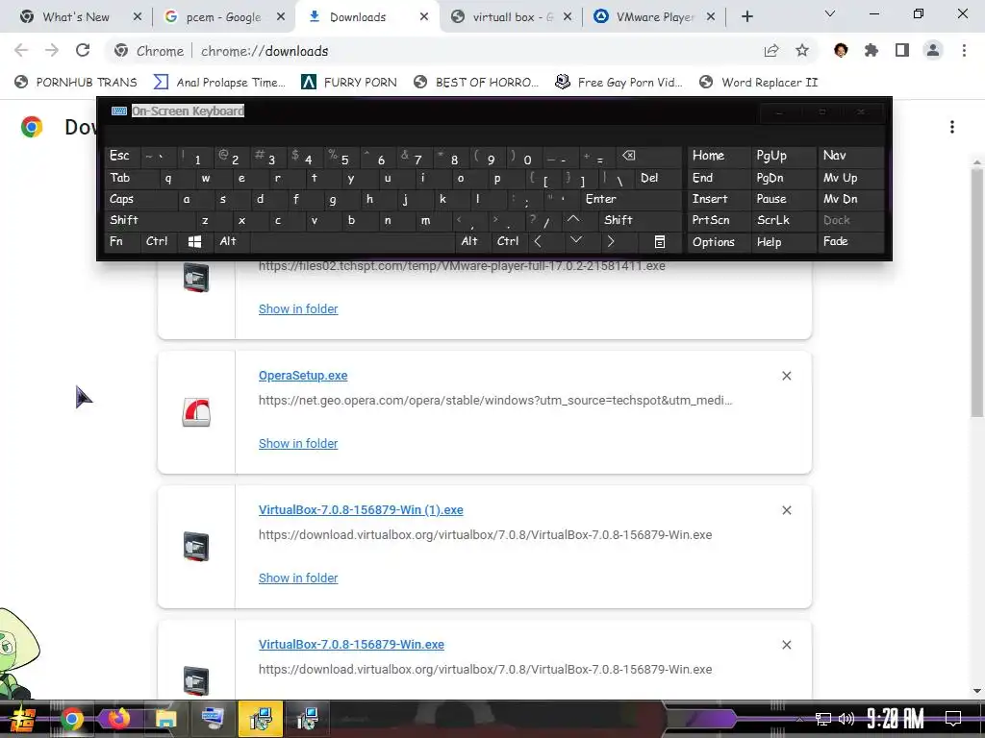Image resolution: width=985 pixels, height=738 pixels.
Task: Expand the tab search chevron
Action: tap(830, 13)
